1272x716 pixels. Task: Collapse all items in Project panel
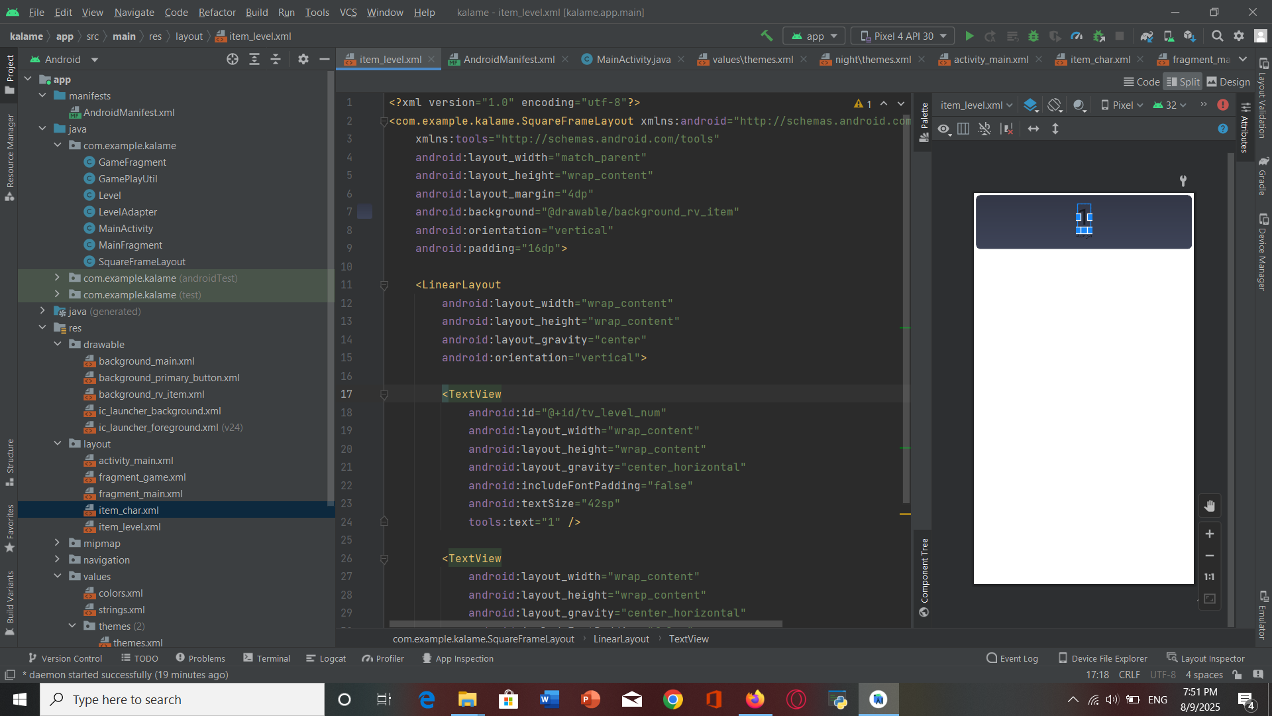(276, 59)
